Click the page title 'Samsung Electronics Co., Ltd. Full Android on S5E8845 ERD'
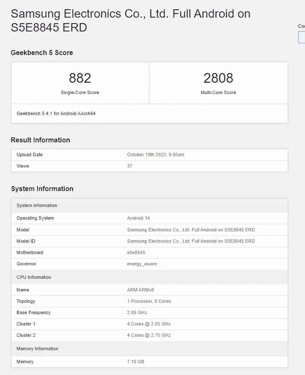The image size is (305, 375). [130, 20]
